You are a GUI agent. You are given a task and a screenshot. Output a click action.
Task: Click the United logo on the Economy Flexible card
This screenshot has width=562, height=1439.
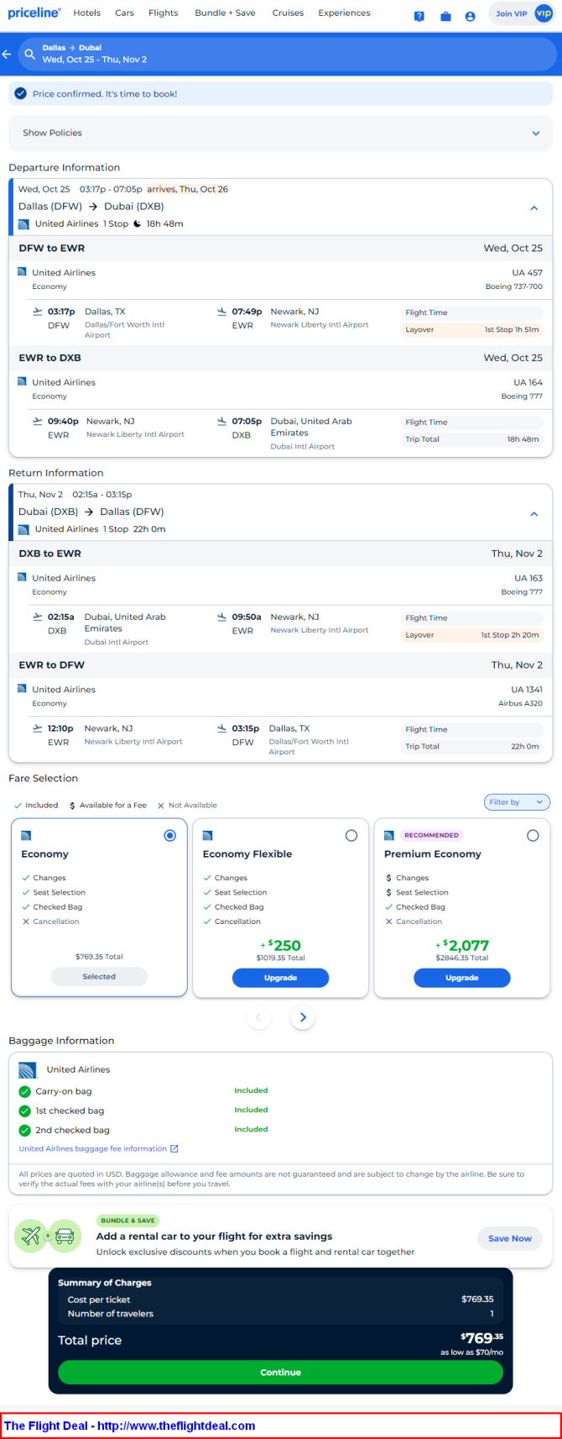[x=207, y=836]
